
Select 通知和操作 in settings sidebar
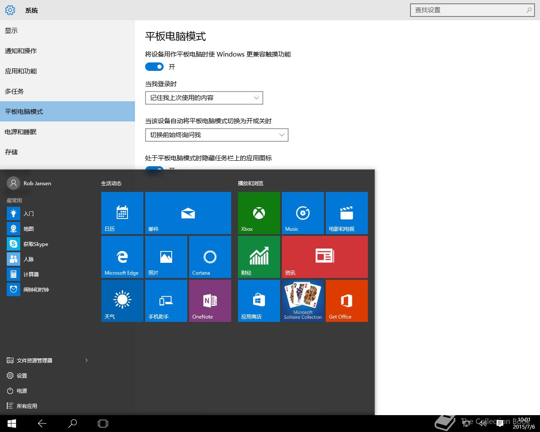click(67, 51)
